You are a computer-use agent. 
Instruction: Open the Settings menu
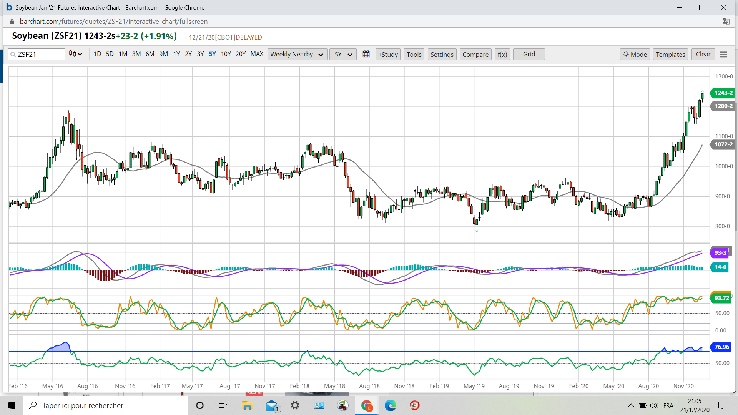[442, 55]
